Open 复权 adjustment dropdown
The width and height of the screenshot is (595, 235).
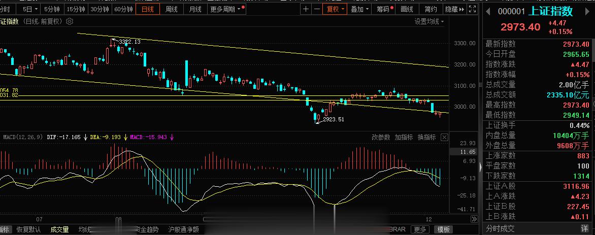[335, 9]
